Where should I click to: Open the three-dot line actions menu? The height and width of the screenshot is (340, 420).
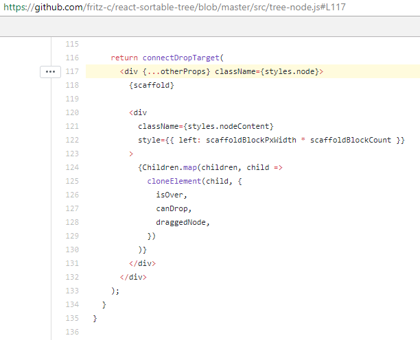pos(51,71)
